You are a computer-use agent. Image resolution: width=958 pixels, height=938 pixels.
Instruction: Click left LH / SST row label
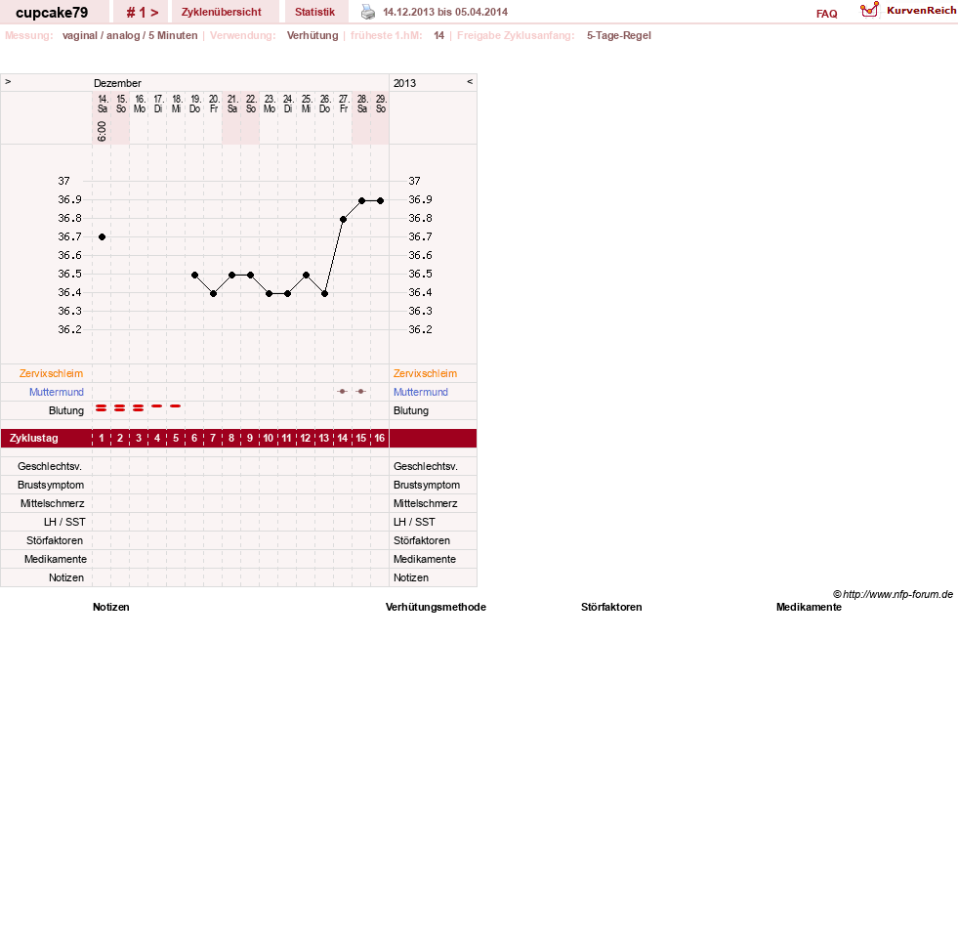[64, 522]
